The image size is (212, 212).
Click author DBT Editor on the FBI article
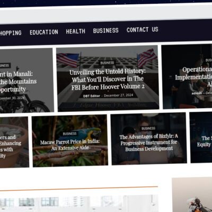click(92, 96)
